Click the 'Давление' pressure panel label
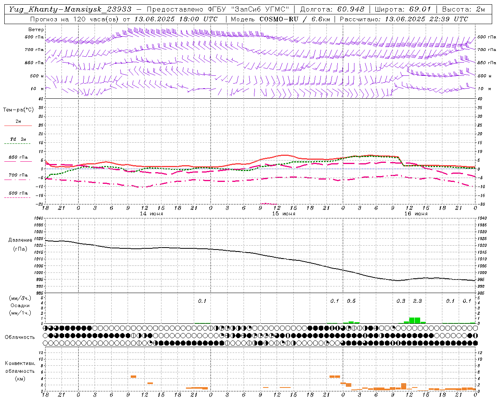Screen dimensions: 498x398 [20, 240]
